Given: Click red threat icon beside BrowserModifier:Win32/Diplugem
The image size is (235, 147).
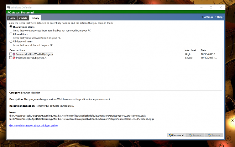Looking at the screenshot, I should coord(14,54).
